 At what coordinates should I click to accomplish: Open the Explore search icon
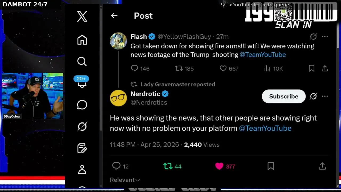[x=82, y=62]
